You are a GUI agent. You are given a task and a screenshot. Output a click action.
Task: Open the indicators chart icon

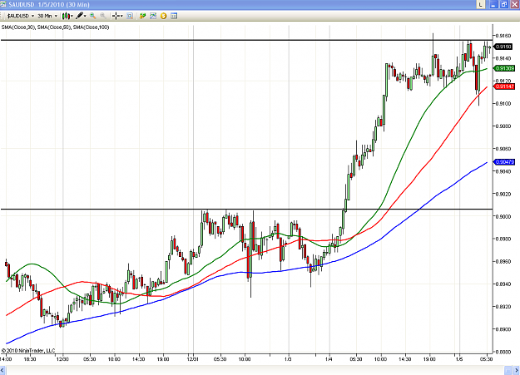pos(153,16)
